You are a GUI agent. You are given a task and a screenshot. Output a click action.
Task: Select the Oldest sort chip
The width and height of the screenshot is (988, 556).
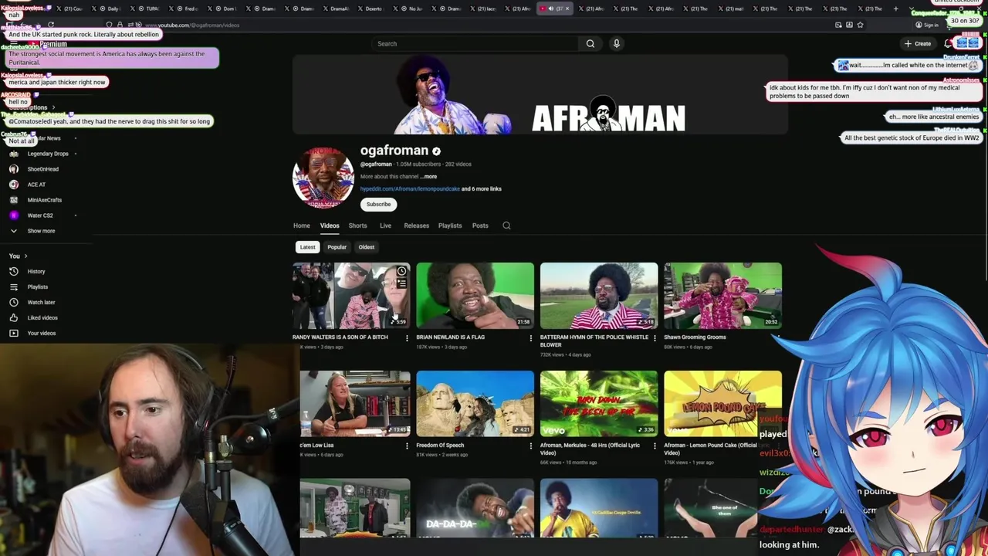coord(366,247)
